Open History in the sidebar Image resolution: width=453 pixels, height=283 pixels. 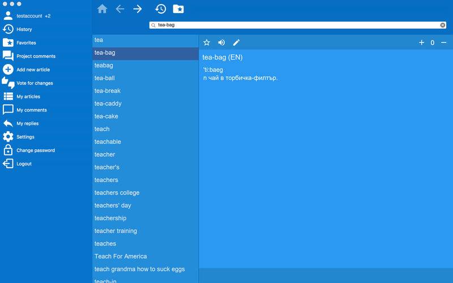[x=24, y=29]
